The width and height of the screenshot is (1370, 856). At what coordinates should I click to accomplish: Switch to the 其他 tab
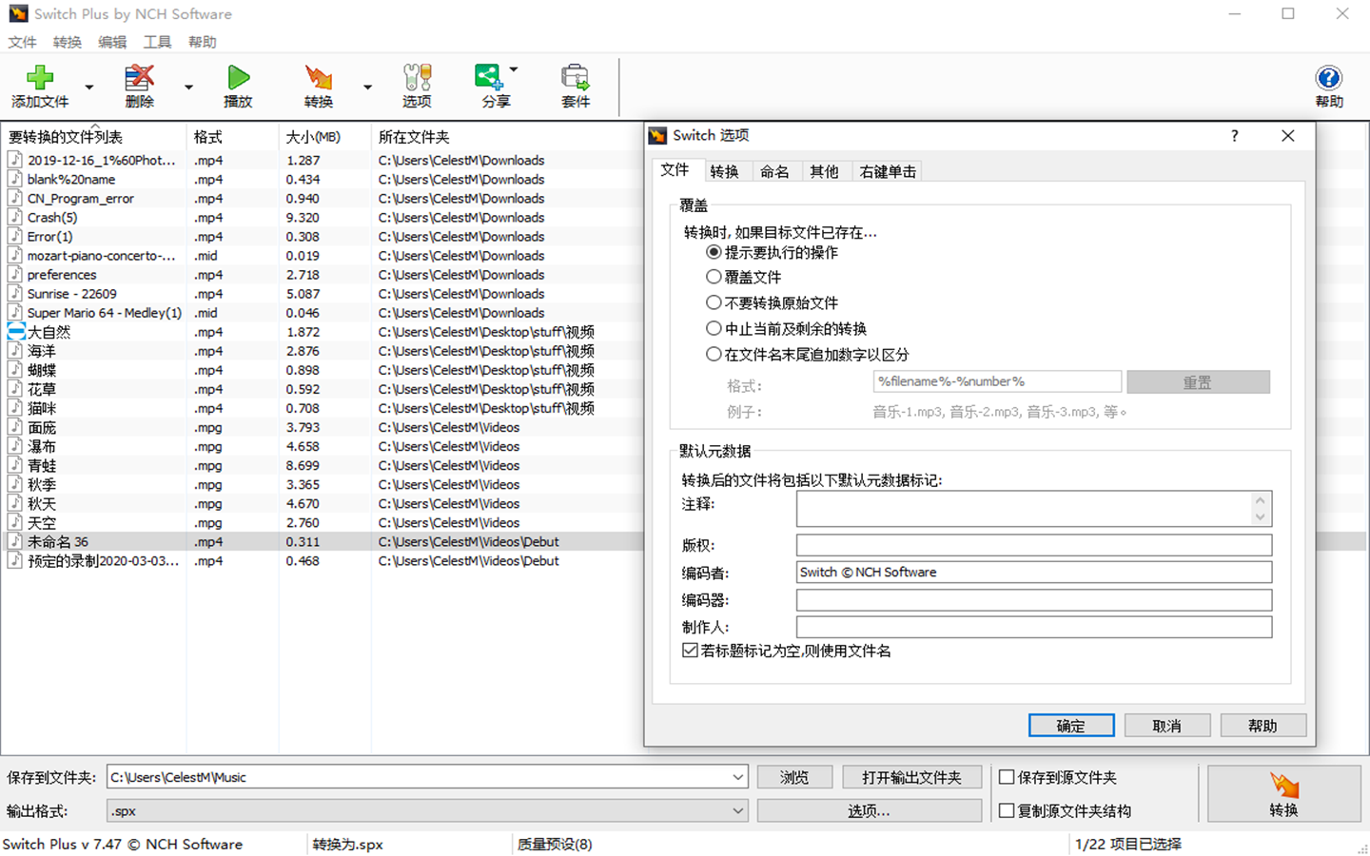coord(824,171)
